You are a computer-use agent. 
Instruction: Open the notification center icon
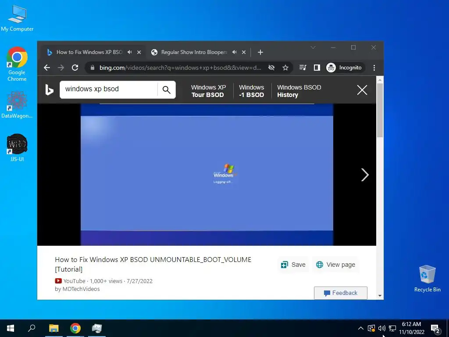(x=435, y=329)
